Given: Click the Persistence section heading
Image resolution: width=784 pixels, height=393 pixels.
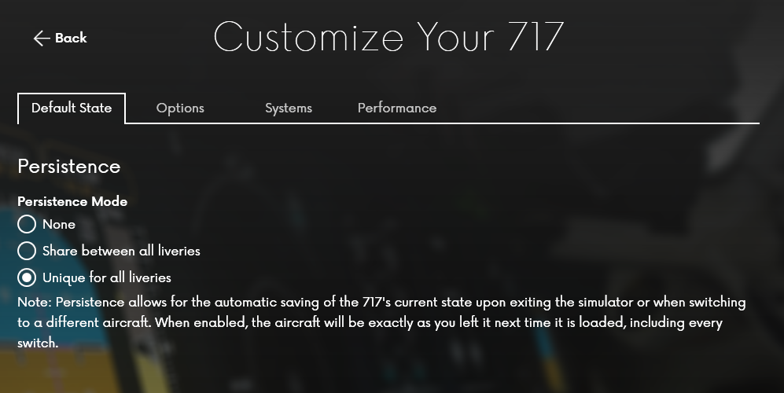Looking at the screenshot, I should (69, 167).
